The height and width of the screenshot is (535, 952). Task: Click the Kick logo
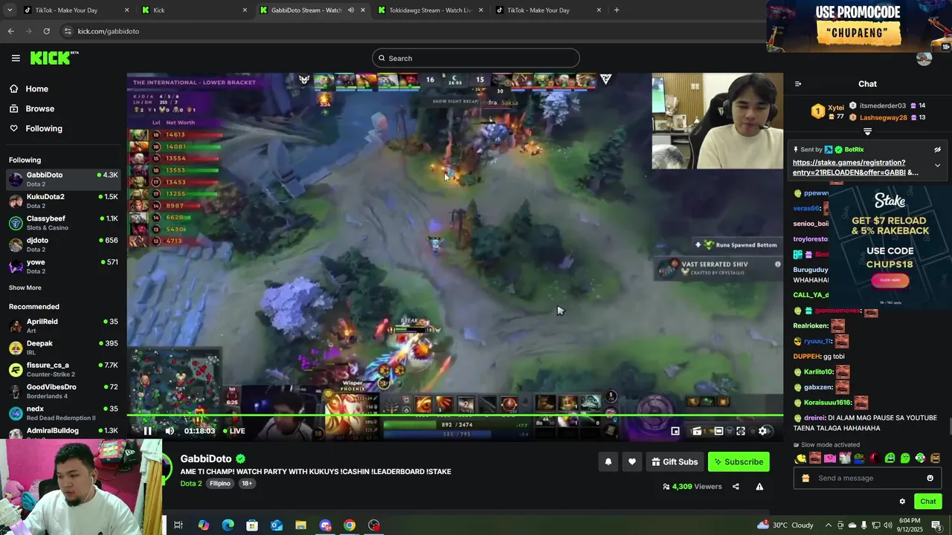pyautogui.click(x=54, y=58)
